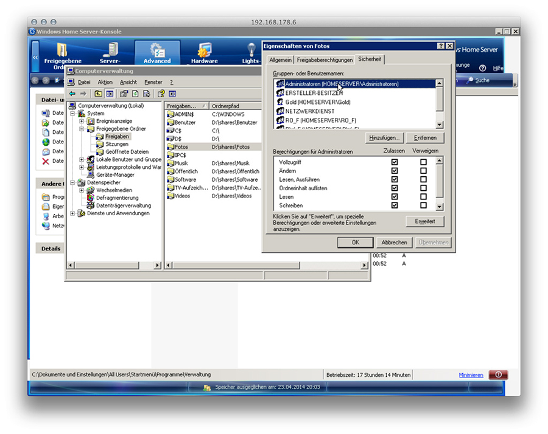
Task: Click the up-one-level folder toolbar icon
Action: [x=98, y=94]
